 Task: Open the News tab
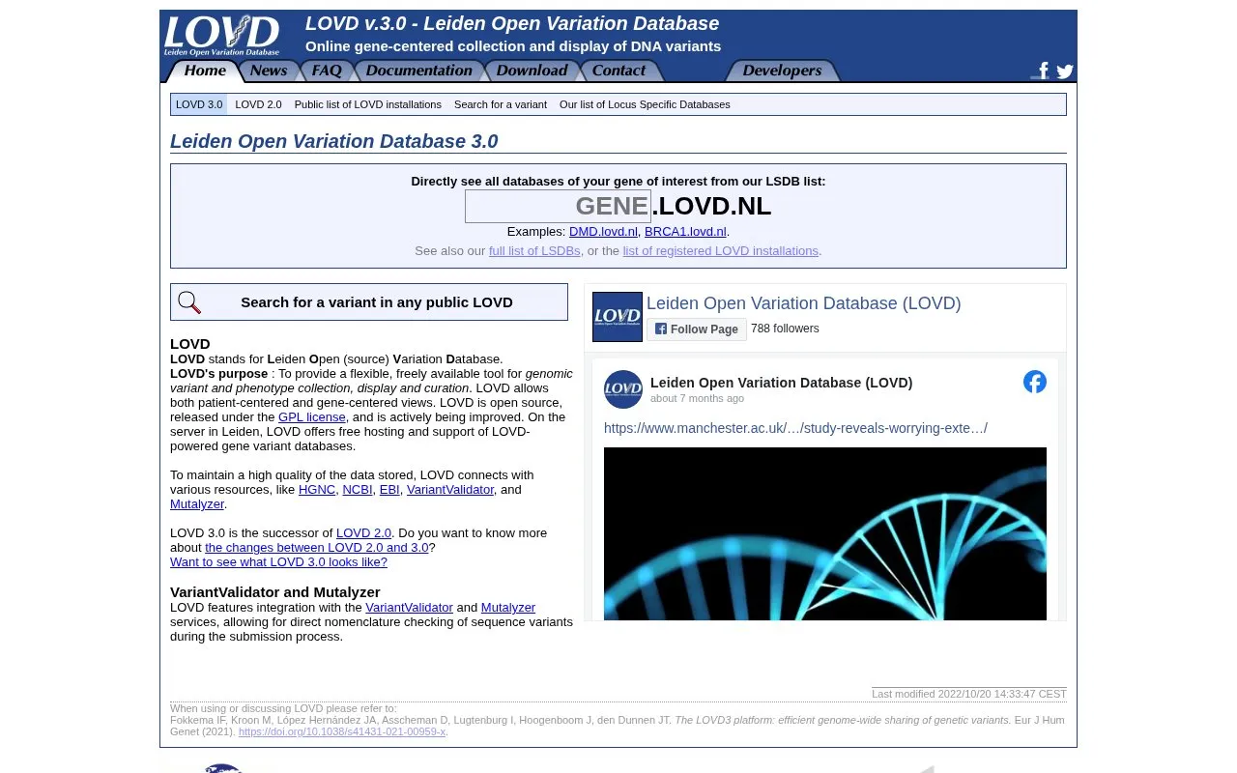[x=268, y=71]
